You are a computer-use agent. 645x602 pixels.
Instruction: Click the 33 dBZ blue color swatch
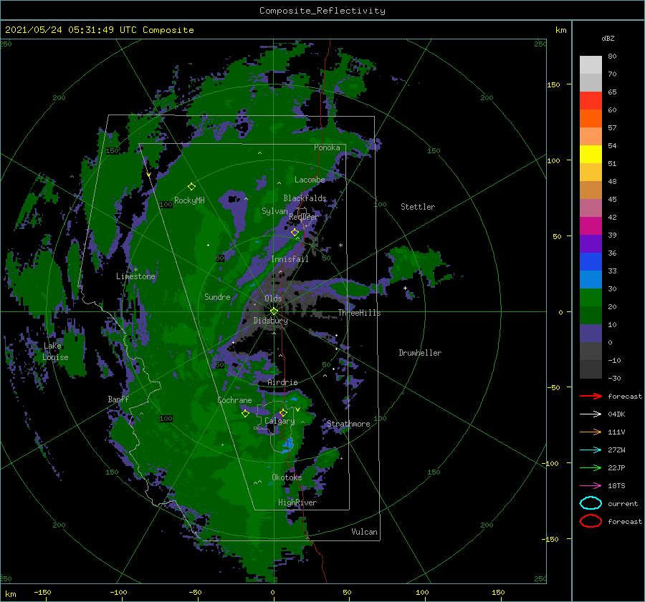591,279
